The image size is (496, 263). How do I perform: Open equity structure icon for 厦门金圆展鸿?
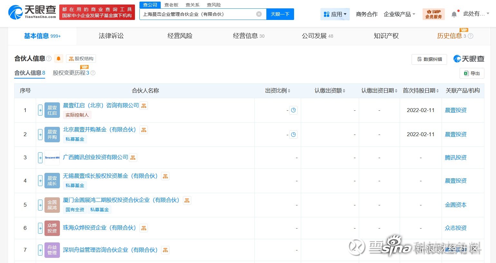pos(187,200)
